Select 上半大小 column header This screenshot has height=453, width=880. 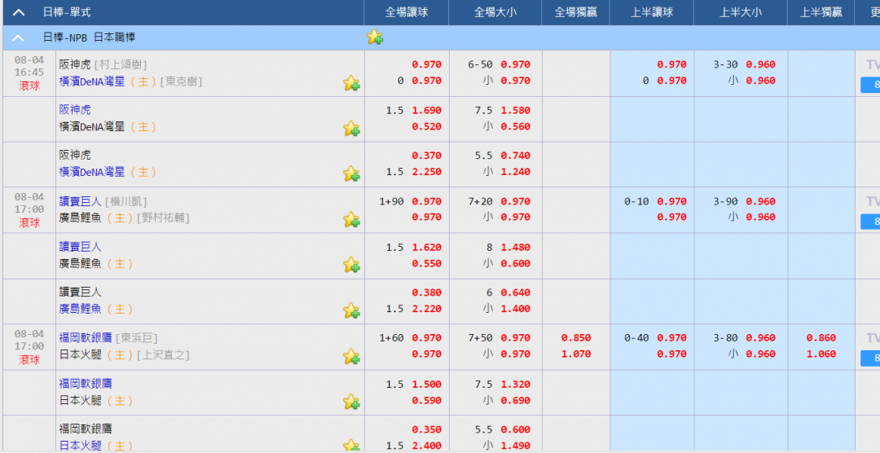click(741, 12)
